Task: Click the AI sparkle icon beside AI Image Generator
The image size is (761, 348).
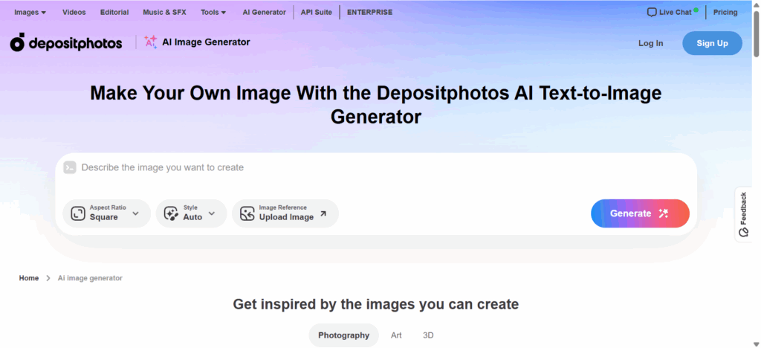Action: click(x=150, y=42)
